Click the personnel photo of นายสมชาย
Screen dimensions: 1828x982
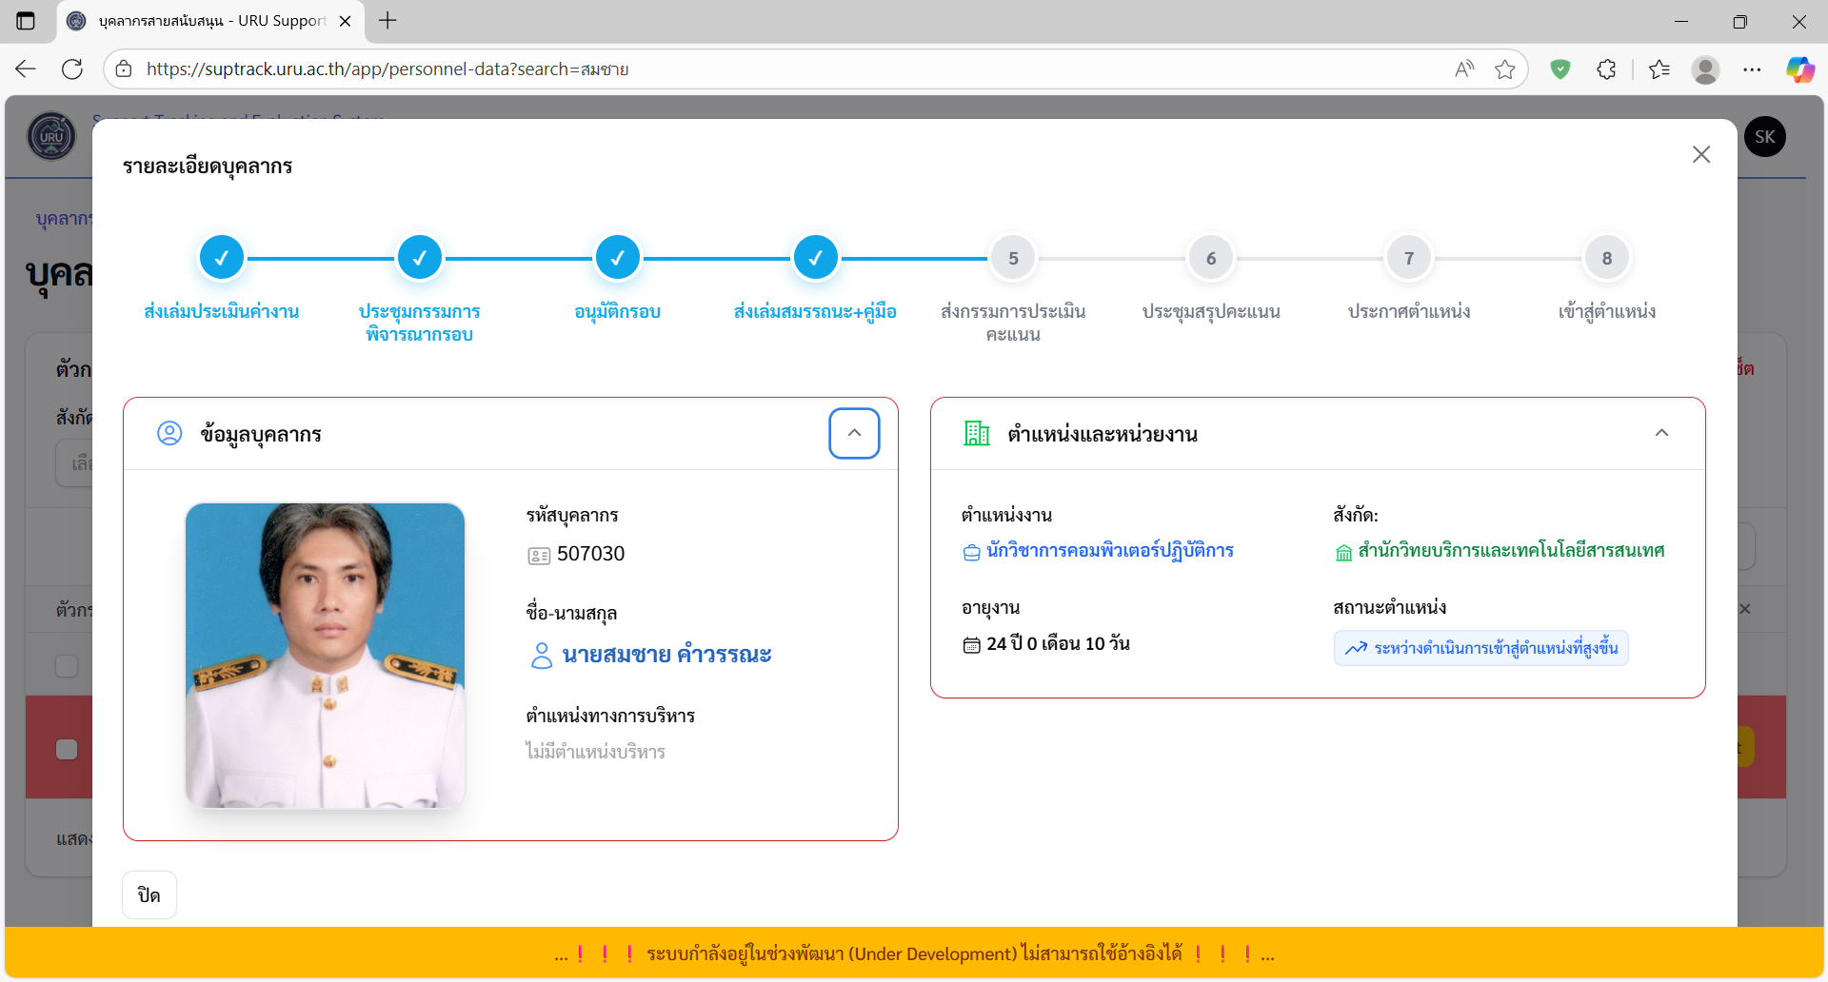(x=325, y=655)
